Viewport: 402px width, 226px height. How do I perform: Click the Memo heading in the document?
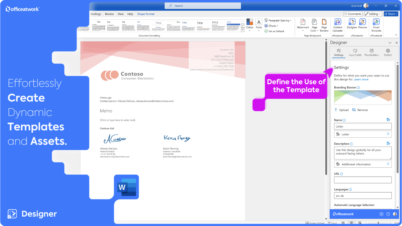[x=106, y=111]
